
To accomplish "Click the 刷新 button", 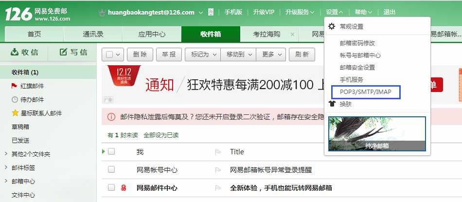I will click(x=302, y=55).
